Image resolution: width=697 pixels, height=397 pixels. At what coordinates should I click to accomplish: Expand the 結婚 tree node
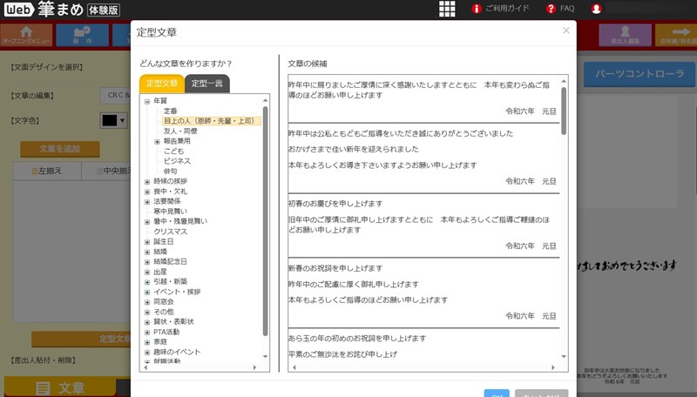click(x=147, y=252)
